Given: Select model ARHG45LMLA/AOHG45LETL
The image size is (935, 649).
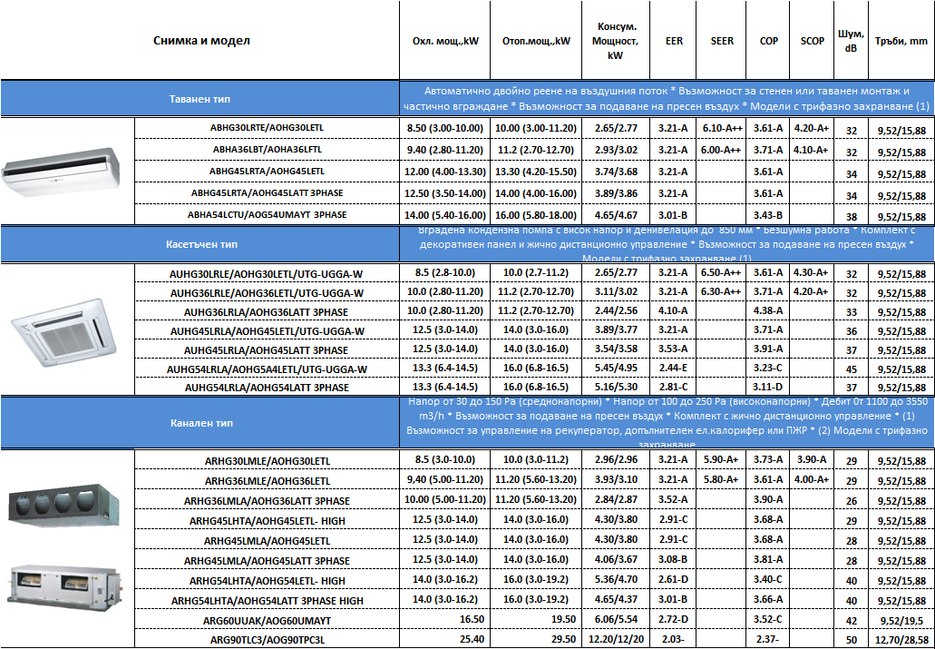Looking at the screenshot, I should [x=268, y=541].
